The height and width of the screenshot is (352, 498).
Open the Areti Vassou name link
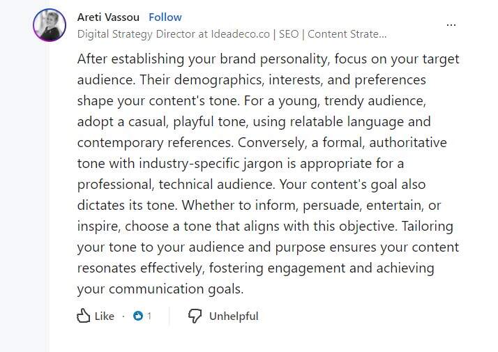107,17
